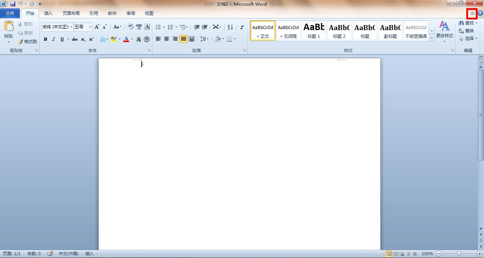
Task: Apply character border with boxed A icon
Action: click(147, 27)
